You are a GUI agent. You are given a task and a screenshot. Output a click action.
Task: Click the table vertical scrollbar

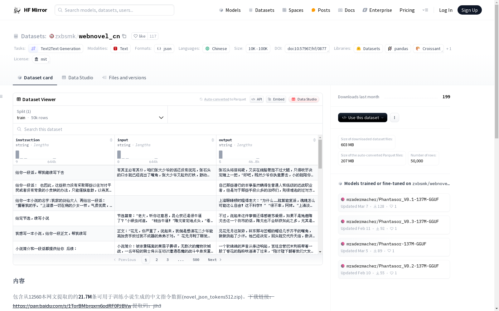coord(320,154)
